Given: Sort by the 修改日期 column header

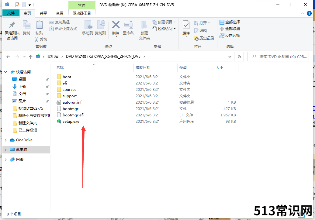Looking at the screenshot, I should pyautogui.click(x=143, y=68).
